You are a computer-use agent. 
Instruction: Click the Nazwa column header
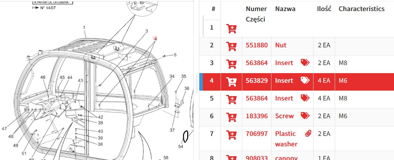click(285, 9)
